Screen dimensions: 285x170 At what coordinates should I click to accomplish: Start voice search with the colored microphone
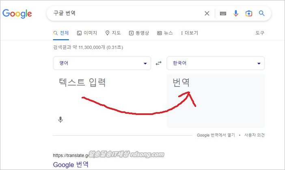coord(236,13)
